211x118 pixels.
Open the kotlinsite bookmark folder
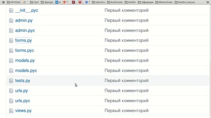[115, 2]
